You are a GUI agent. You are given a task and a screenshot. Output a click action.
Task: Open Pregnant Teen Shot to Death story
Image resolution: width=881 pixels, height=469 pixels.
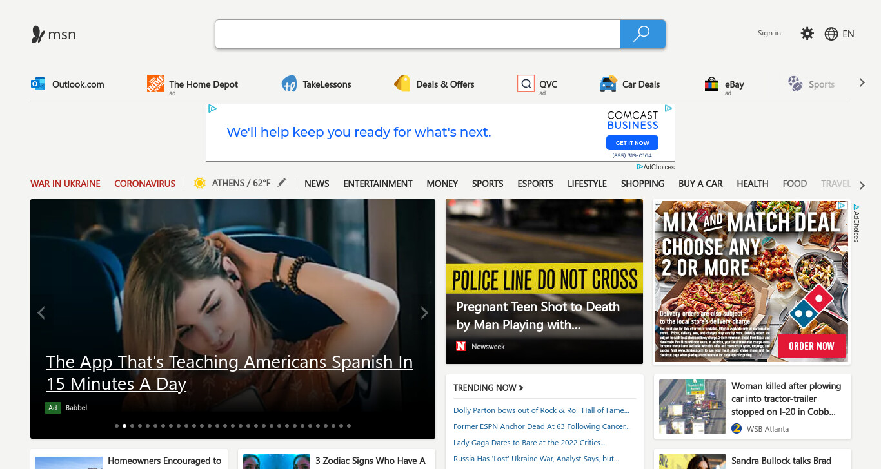click(538, 316)
